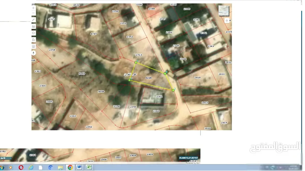Click parcel label 2360

coord(156,111)
